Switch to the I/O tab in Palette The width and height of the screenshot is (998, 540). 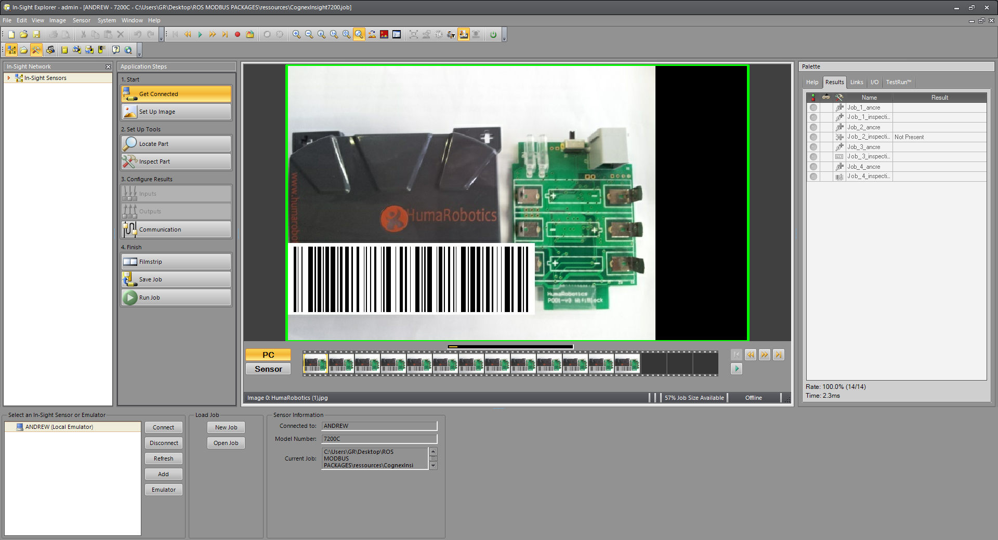[x=875, y=82]
